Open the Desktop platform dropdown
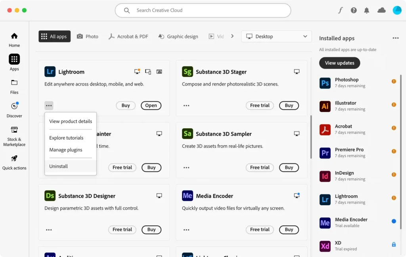This screenshot has height=257, width=406. click(x=276, y=36)
